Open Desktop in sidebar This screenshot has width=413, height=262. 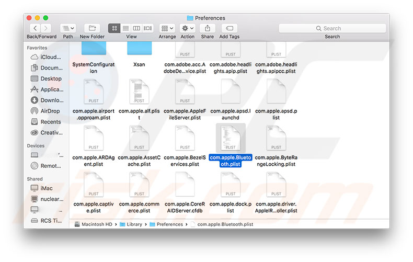[x=46, y=78]
